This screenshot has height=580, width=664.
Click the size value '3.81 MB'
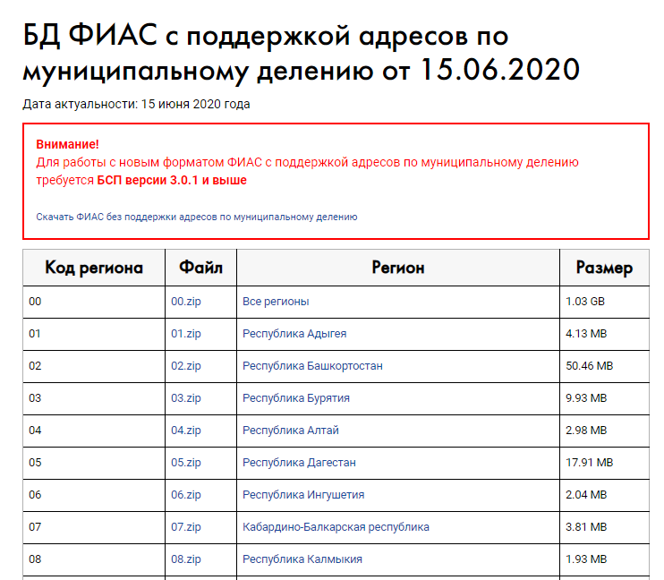[x=586, y=527]
